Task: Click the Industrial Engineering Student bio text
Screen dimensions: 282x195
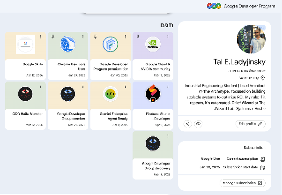Action: click(225, 97)
